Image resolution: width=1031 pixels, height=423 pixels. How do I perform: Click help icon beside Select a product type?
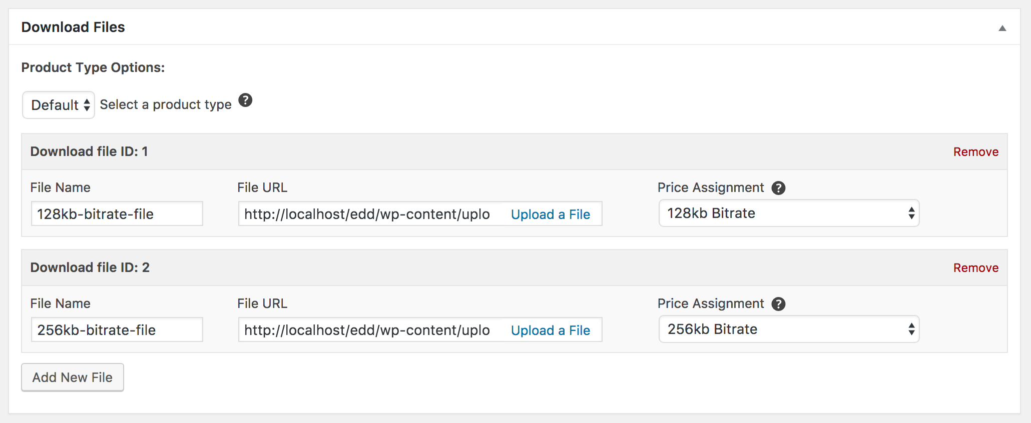click(x=245, y=100)
